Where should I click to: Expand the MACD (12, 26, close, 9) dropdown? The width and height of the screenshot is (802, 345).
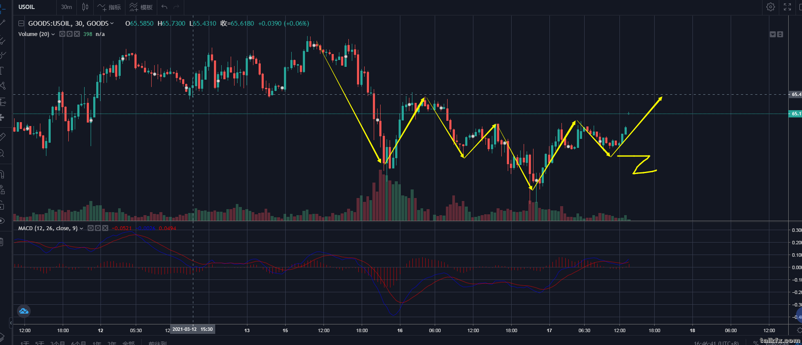(x=81, y=228)
